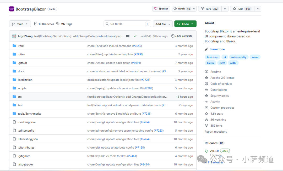Open the tools/Benchmarks folder

[29, 114]
